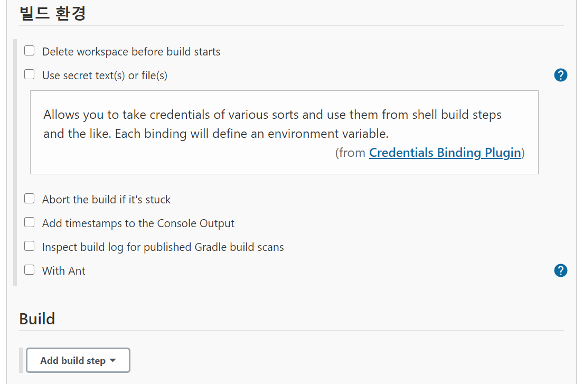Select the 빌드 환경 section heading
Image resolution: width=583 pixels, height=384 pixels.
click(52, 13)
